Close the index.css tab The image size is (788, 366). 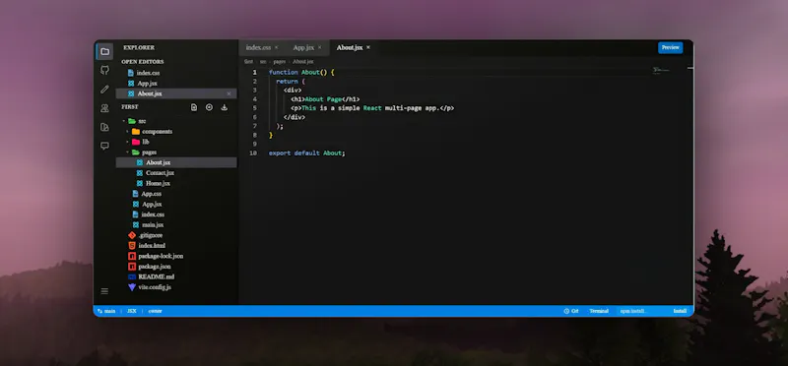coord(276,47)
